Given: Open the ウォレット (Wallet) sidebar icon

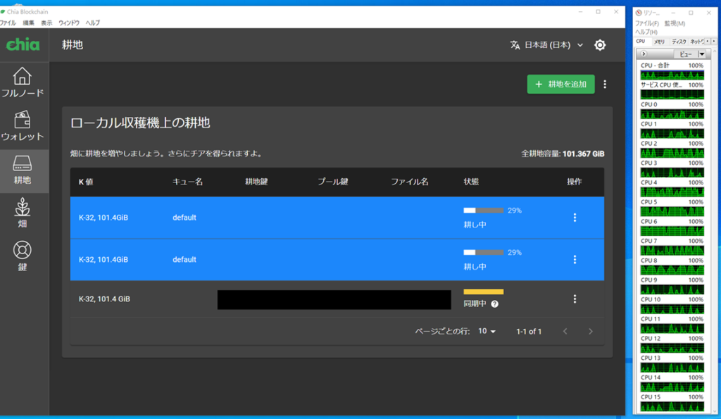Looking at the screenshot, I should point(22,125).
